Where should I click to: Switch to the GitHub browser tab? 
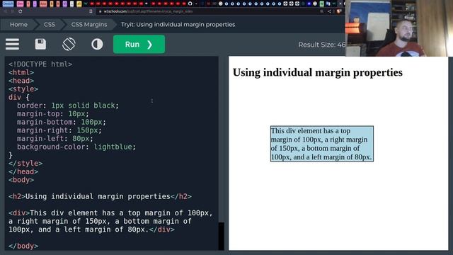(190, 4)
